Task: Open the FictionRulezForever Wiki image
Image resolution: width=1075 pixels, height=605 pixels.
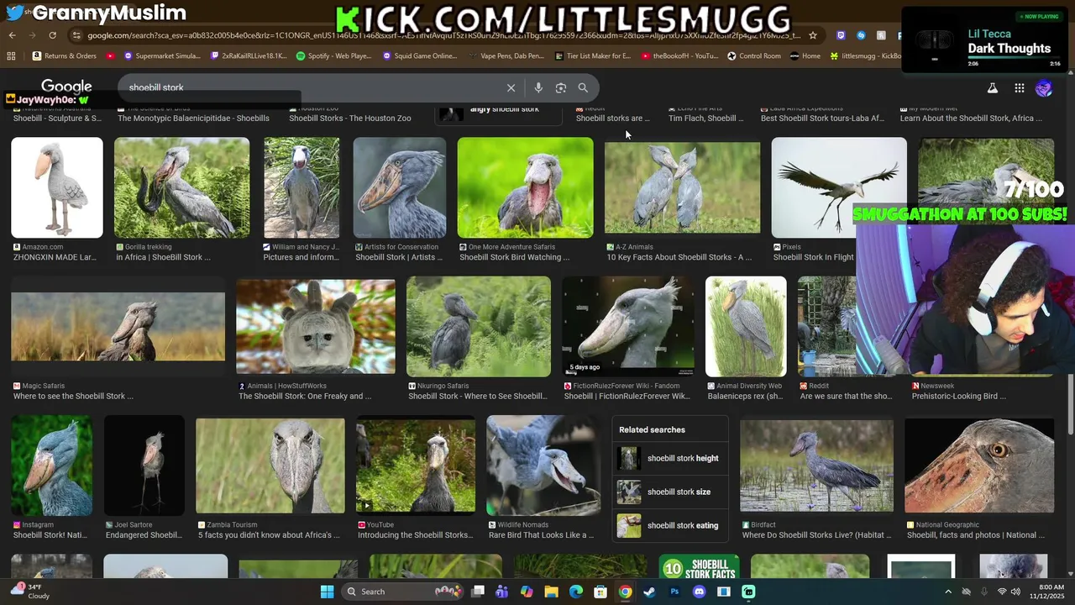Action: (x=628, y=326)
